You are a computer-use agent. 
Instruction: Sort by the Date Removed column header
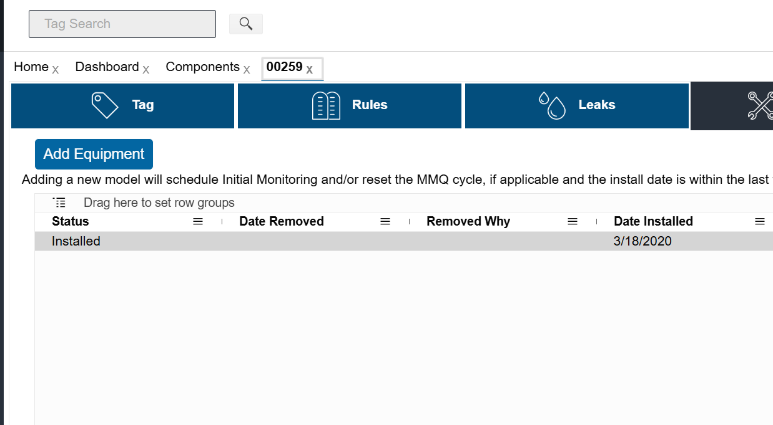coord(282,221)
